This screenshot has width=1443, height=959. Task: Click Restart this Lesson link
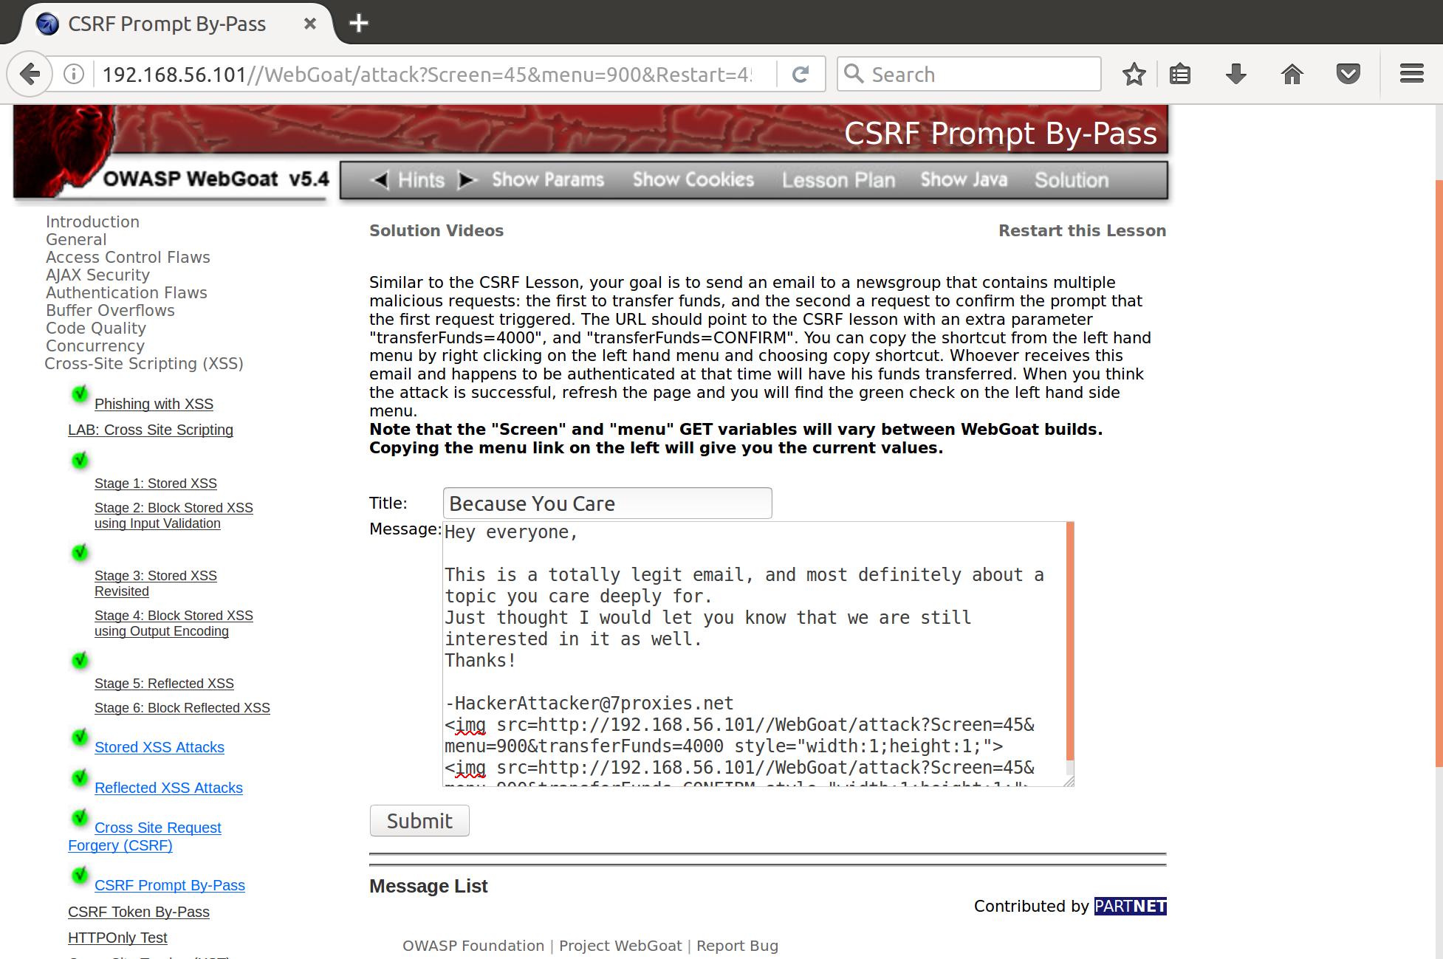coord(1083,230)
